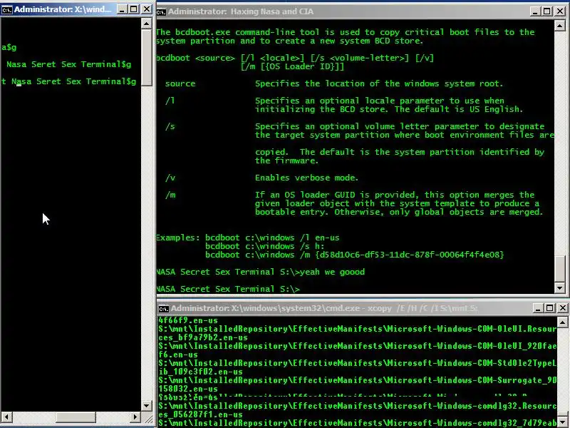Click 'ces_bf9a79b2.en-us' line in xcopy window
This screenshot has width=570, height=428.
coord(203,337)
